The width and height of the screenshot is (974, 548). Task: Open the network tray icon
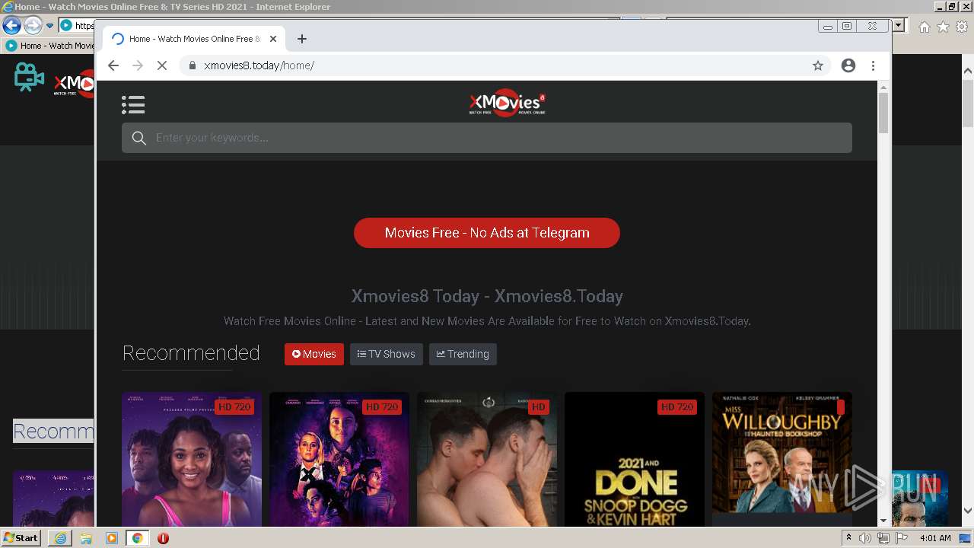coord(883,538)
